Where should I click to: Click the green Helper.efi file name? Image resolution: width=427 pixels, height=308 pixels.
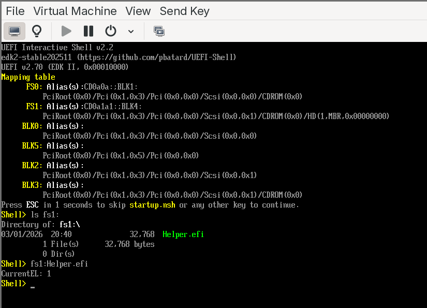(183, 234)
